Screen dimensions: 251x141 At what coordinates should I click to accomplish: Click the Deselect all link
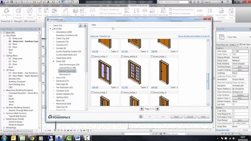click(x=105, y=36)
